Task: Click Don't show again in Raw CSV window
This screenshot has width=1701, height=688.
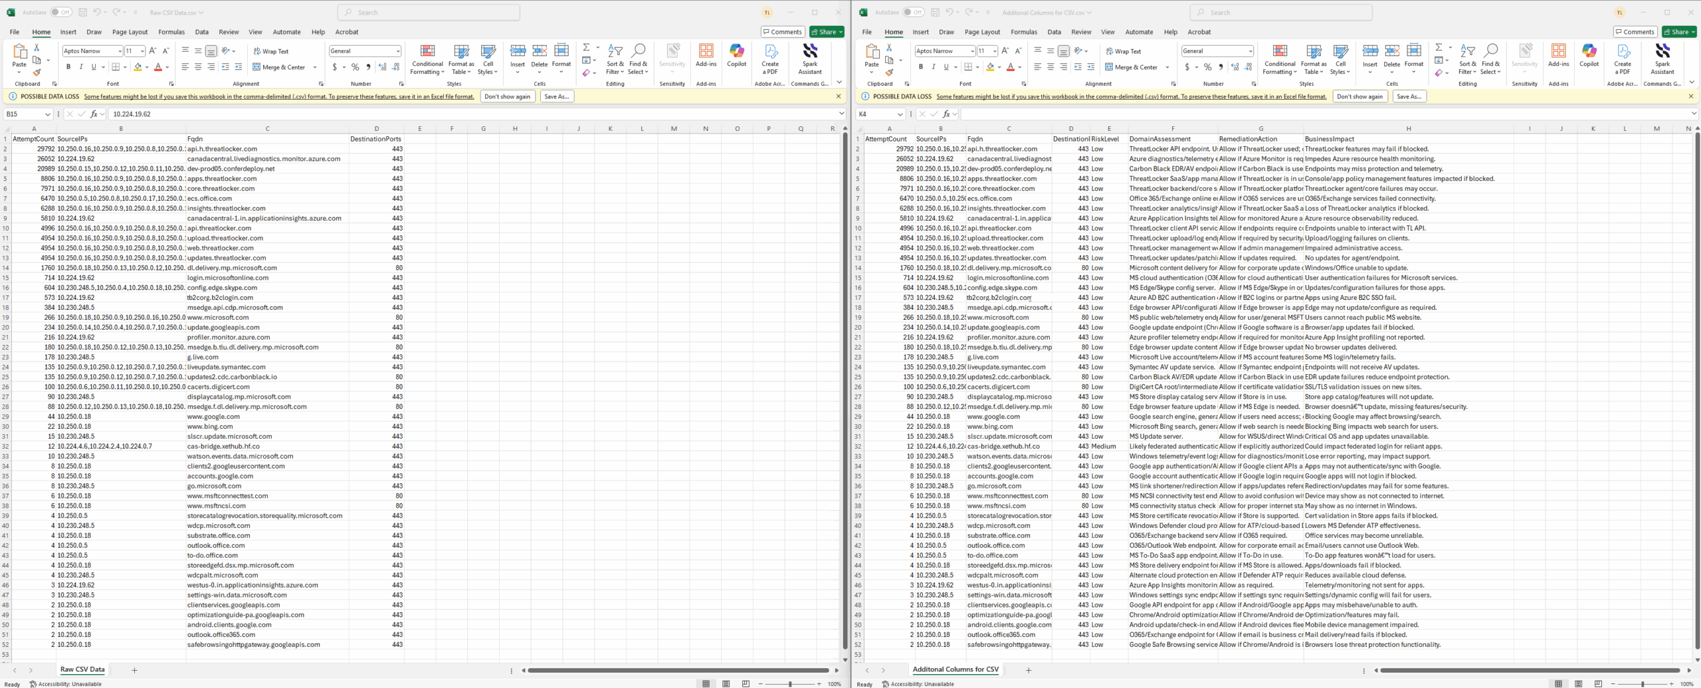Action: point(507,96)
